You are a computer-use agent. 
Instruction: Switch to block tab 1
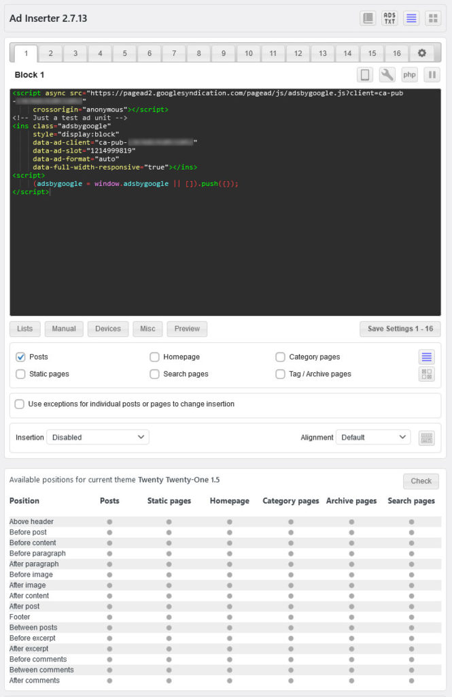(26, 53)
